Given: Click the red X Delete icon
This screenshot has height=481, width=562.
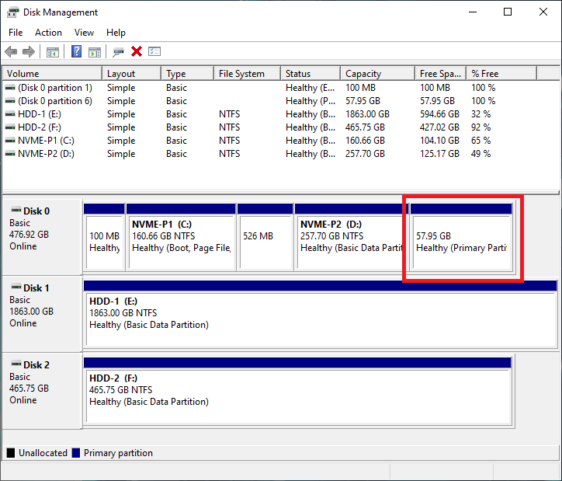Looking at the screenshot, I should (137, 51).
